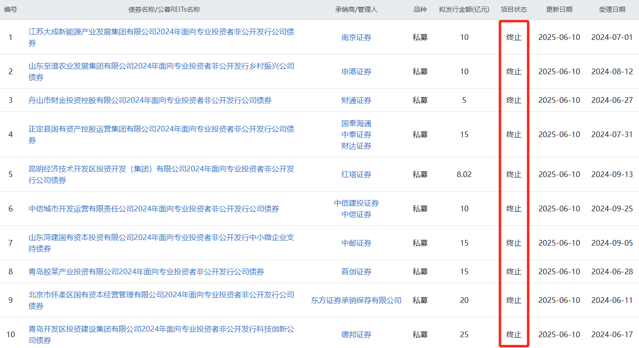Image resolution: width=639 pixels, height=348 pixels.
Task: Click underwriter 中信证券
Action: (x=356, y=214)
